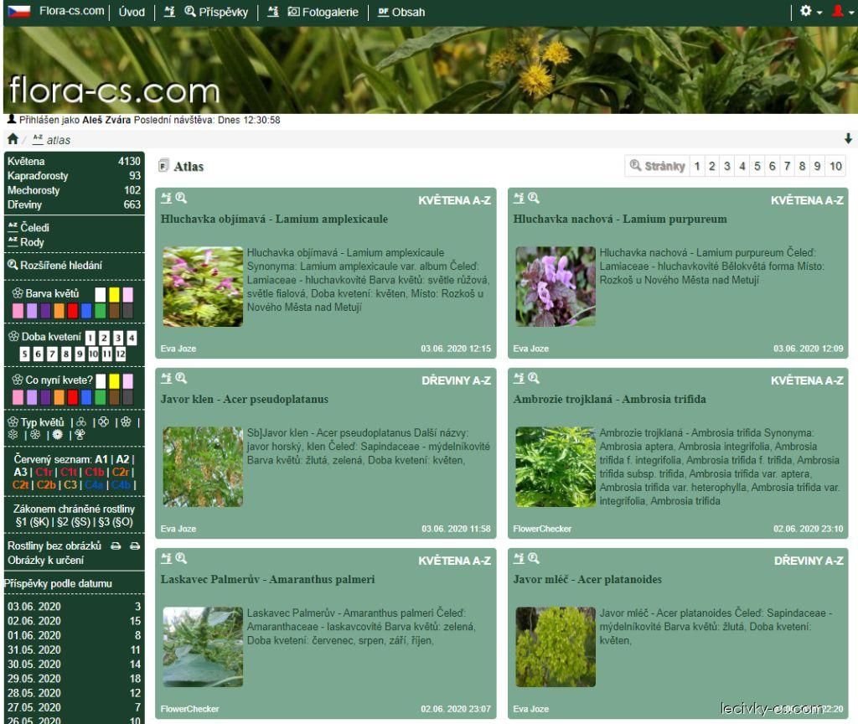Click the edit icon on Javor mléč card
Viewport: 858px width, 724px height.
pos(519,559)
